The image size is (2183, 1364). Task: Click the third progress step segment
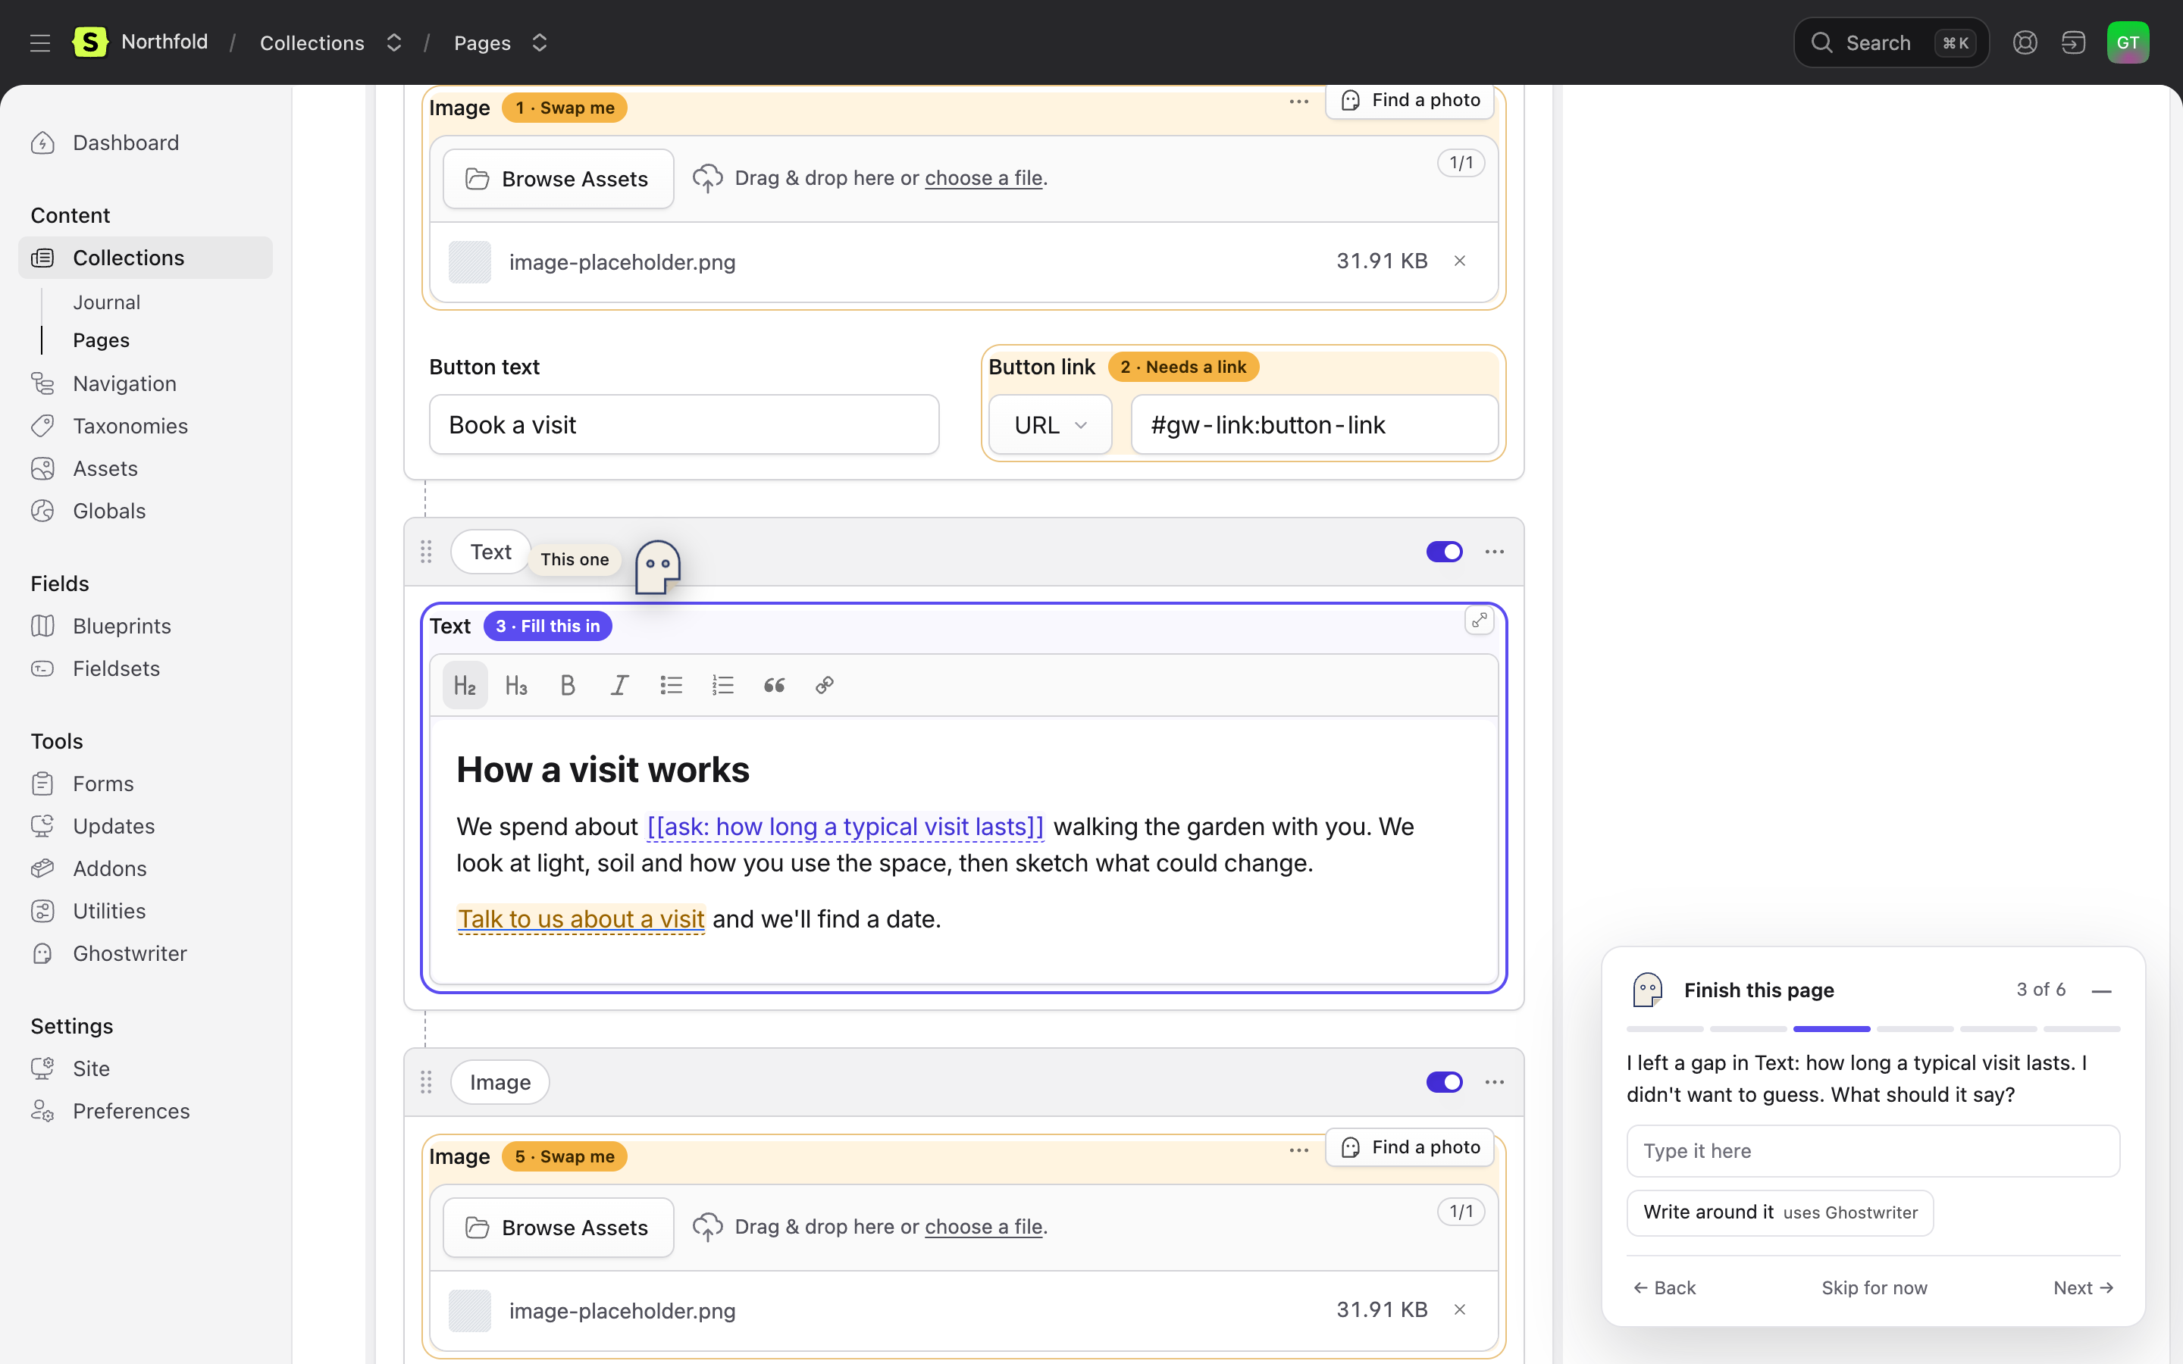tap(1831, 1029)
